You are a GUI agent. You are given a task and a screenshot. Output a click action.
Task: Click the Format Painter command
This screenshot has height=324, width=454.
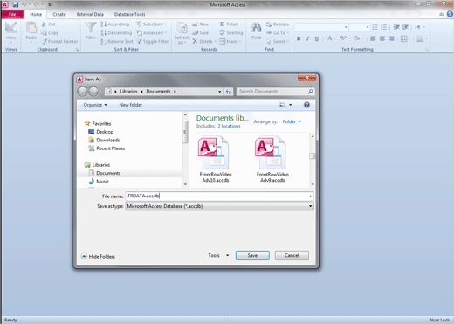(x=59, y=41)
